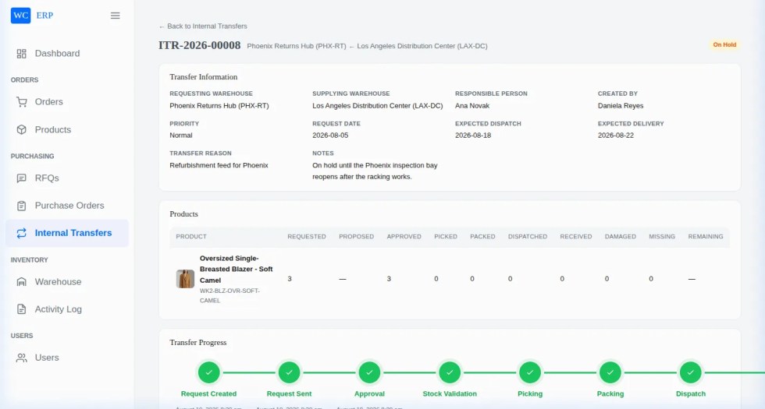Click the Transfer Information heading

204,77
